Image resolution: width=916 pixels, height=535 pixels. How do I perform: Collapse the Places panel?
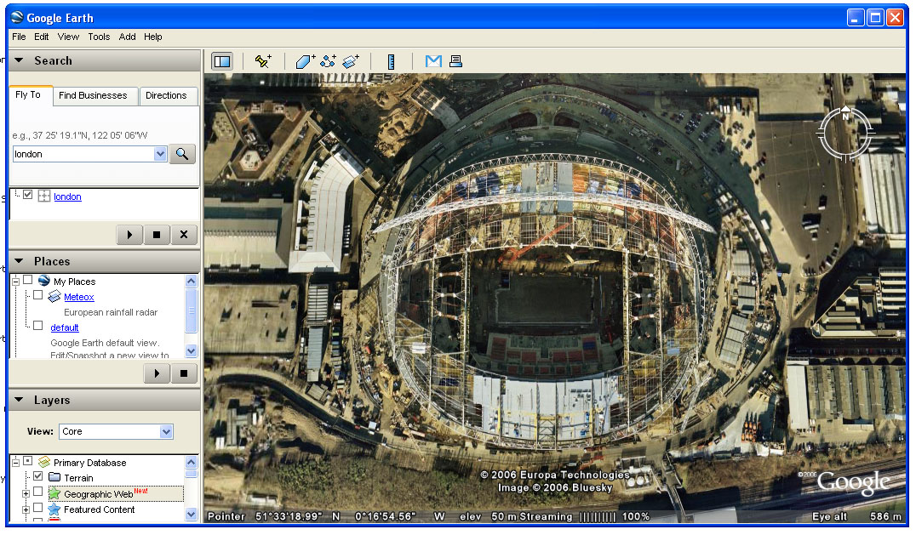tap(19, 261)
